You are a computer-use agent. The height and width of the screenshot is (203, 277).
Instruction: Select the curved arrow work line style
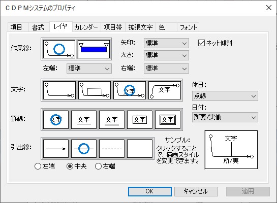(59, 49)
